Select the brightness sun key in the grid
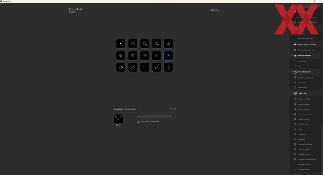Image resolution: width=323 pixels, height=175 pixels. tap(157, 56)
